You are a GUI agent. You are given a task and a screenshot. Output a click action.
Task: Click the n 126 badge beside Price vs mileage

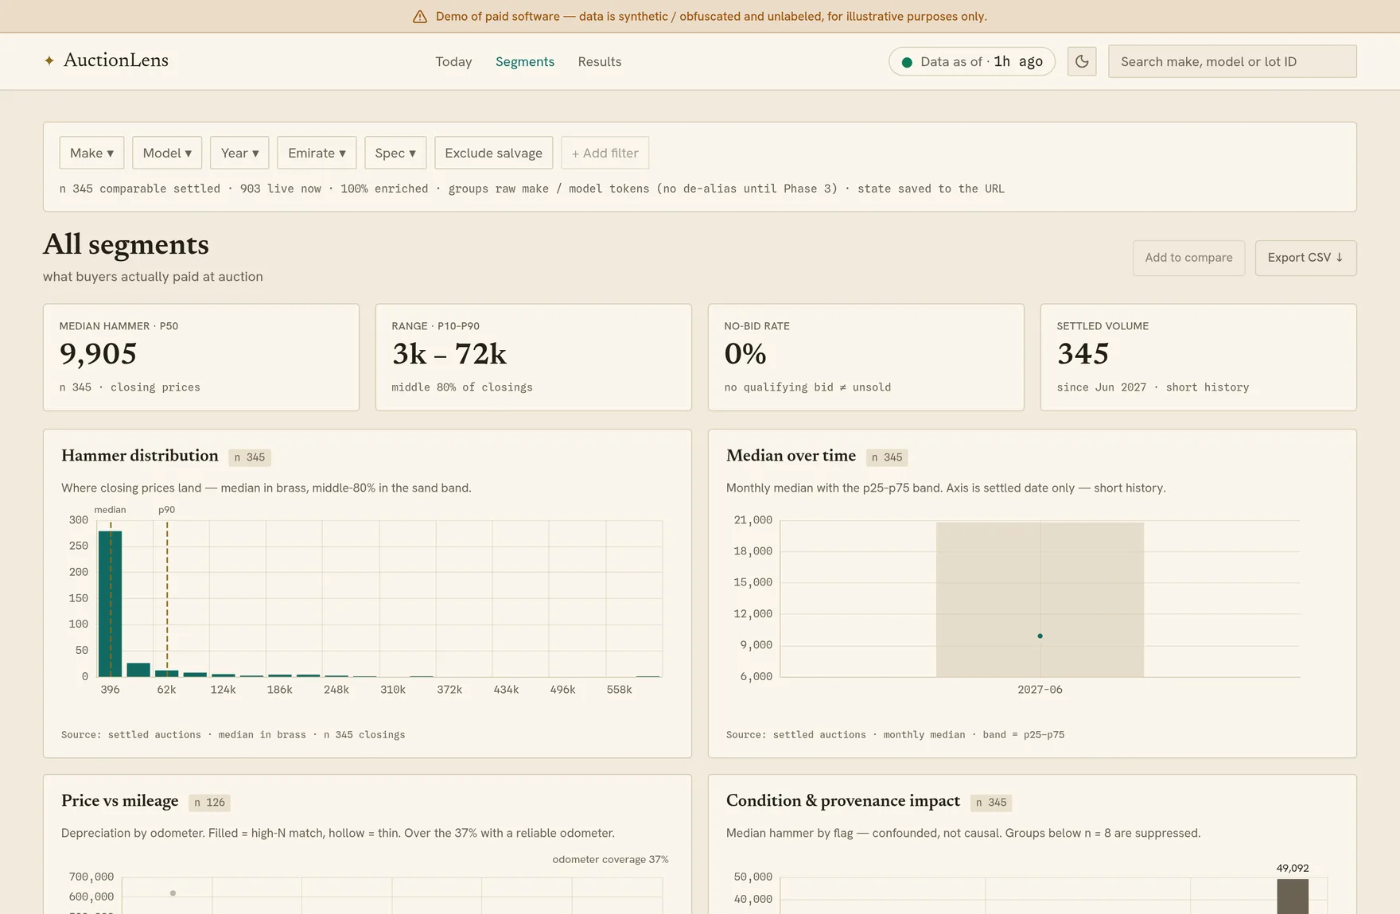click(x=209, y=803)
